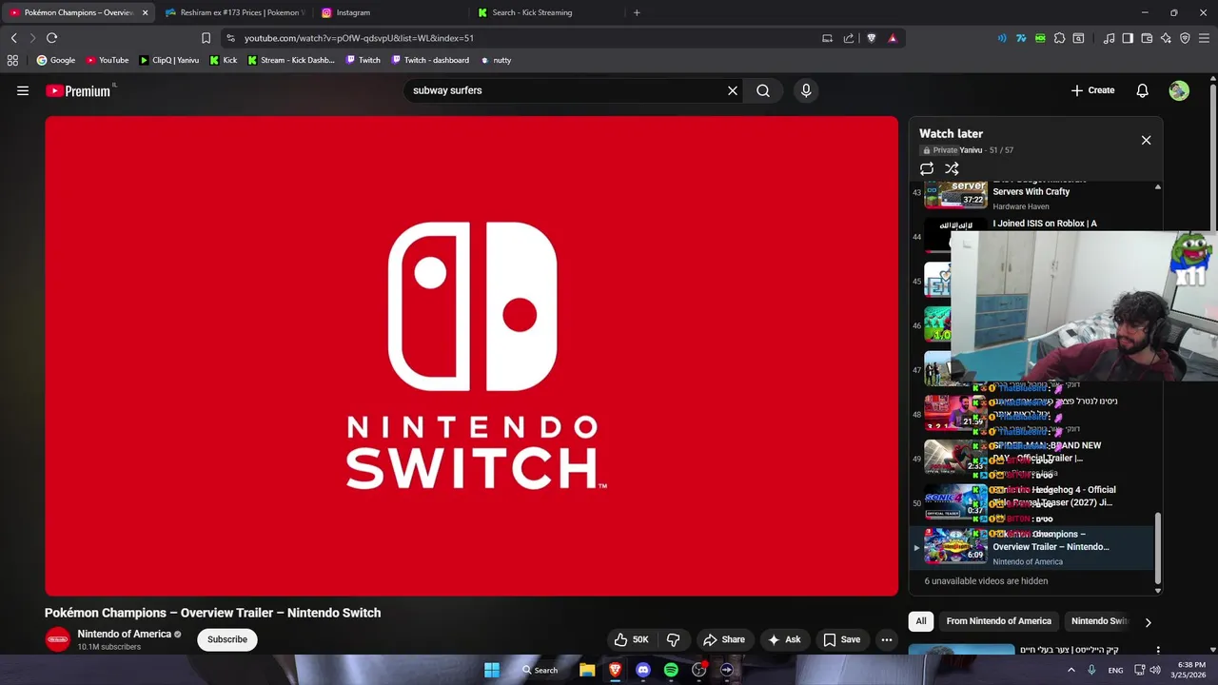Close the Pokémon Champions browser tab

coord(146,12)
